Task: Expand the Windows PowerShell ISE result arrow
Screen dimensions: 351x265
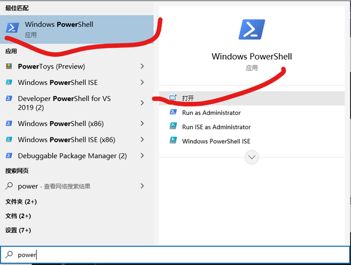Action: pyautogui.click(x=142, y=82)
